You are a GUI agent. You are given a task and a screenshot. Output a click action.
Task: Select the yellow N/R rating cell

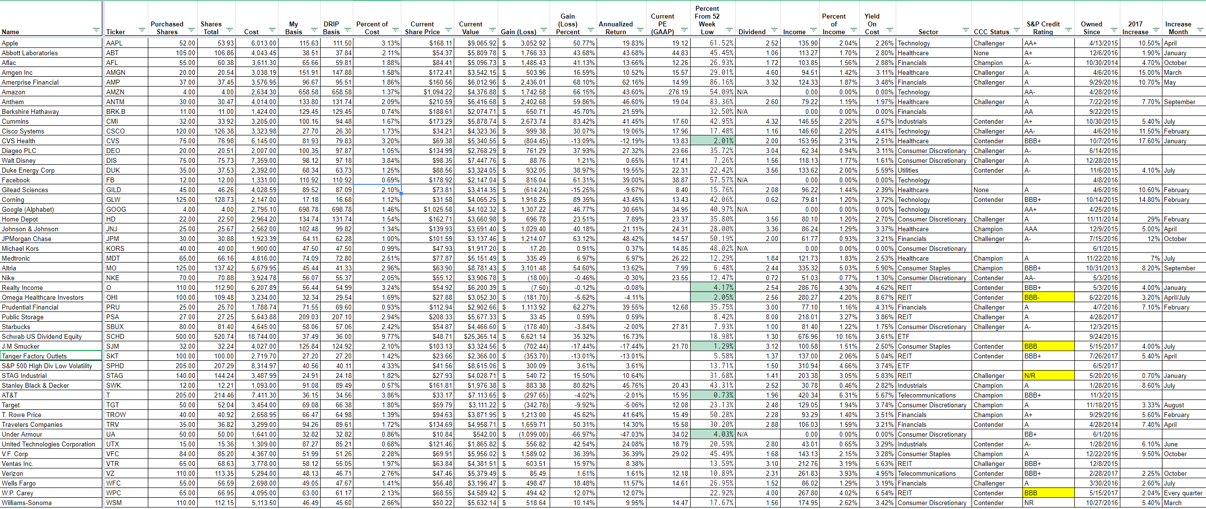1048,376
